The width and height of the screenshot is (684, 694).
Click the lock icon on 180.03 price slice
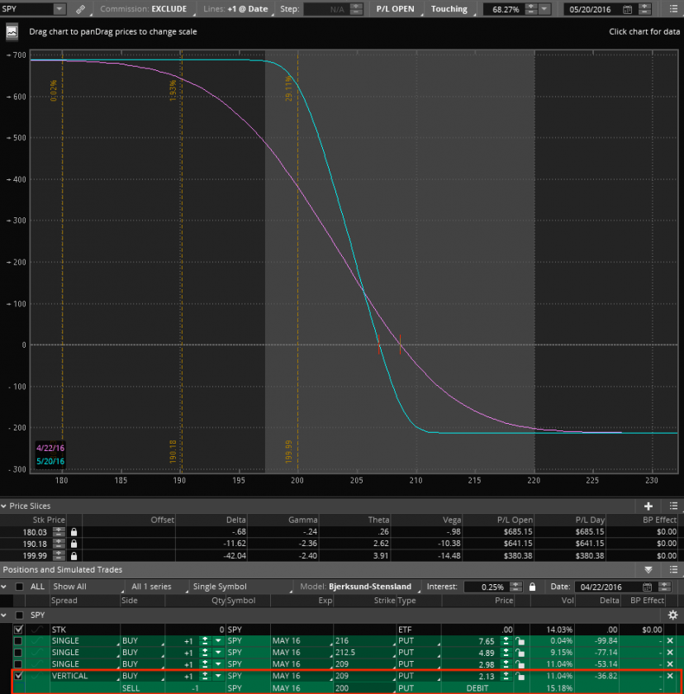74,533
